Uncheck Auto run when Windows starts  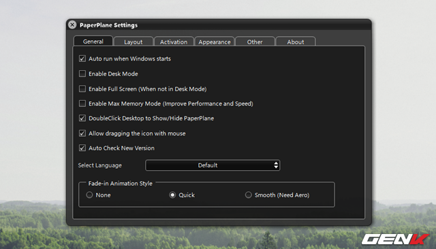click(x=82, y=59)
